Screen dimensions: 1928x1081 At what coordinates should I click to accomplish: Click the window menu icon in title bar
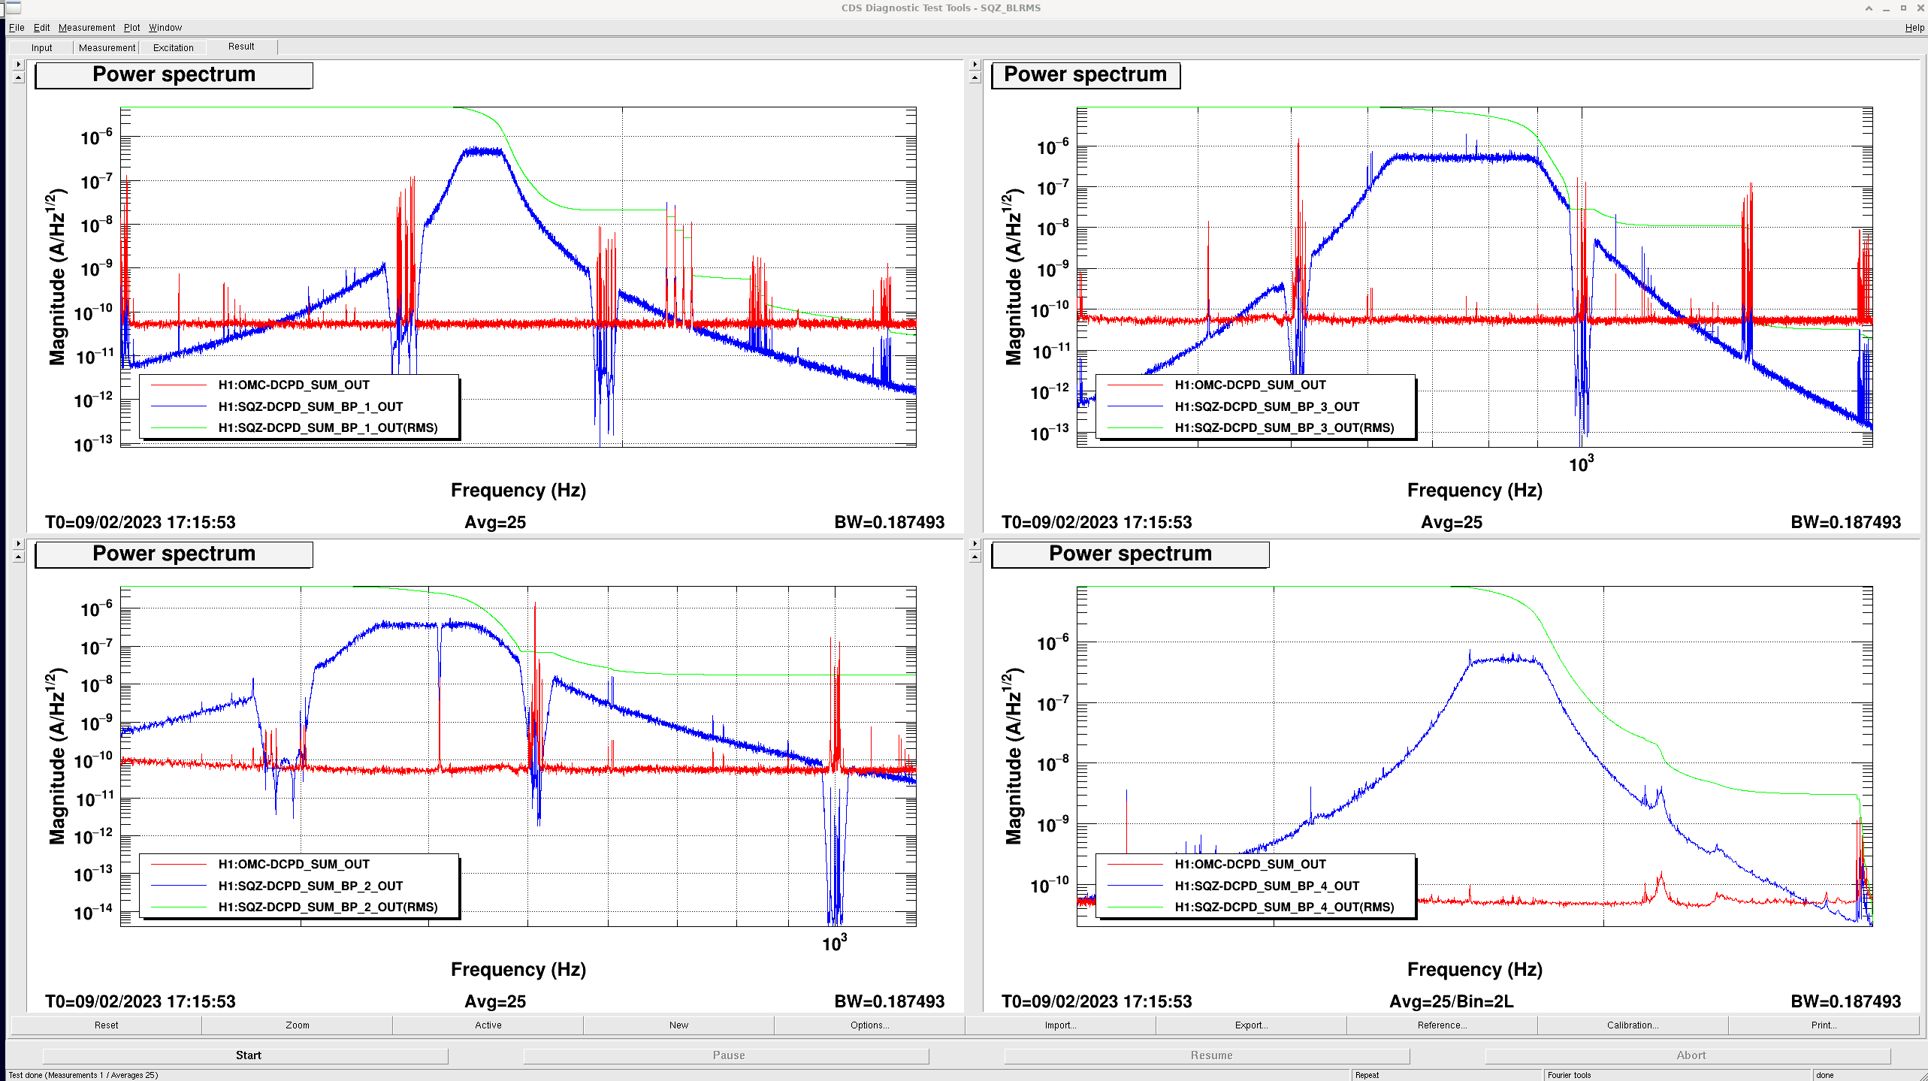pos(12,8)
